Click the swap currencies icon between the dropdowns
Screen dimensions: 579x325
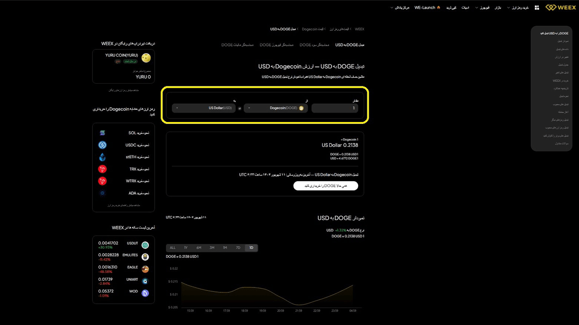tap(239, 108)
